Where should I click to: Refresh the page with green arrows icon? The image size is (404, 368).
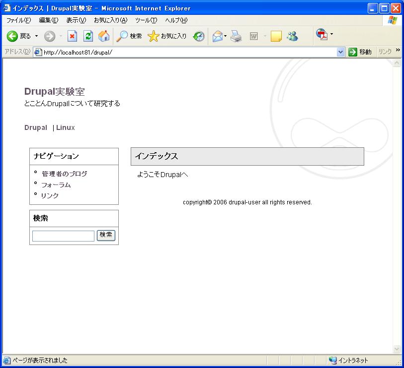click(x=88, y=36)
